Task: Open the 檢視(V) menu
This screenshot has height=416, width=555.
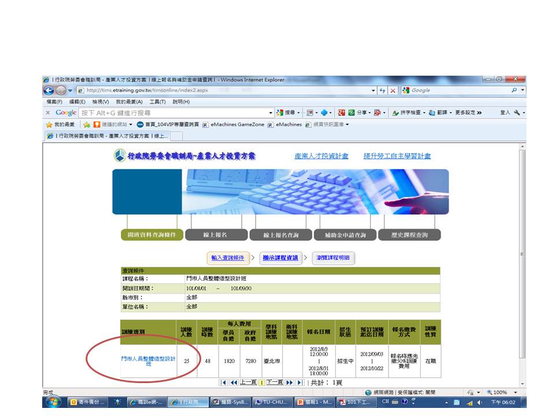Action: [x=101, y=102]
